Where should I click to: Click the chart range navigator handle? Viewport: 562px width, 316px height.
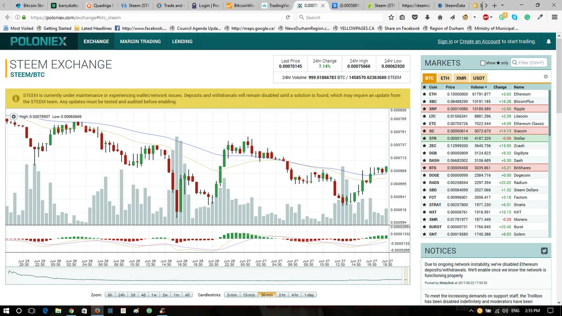(x=406, y=276)
